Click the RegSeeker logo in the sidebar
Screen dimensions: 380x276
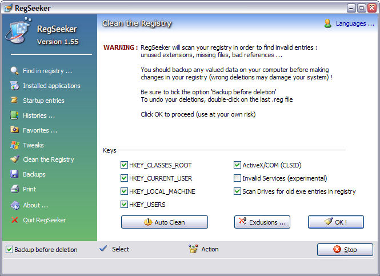(19, 30)
